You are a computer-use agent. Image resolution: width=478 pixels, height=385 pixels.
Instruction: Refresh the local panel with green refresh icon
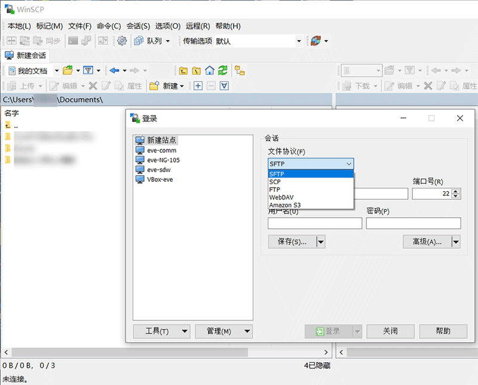[222, 70]
